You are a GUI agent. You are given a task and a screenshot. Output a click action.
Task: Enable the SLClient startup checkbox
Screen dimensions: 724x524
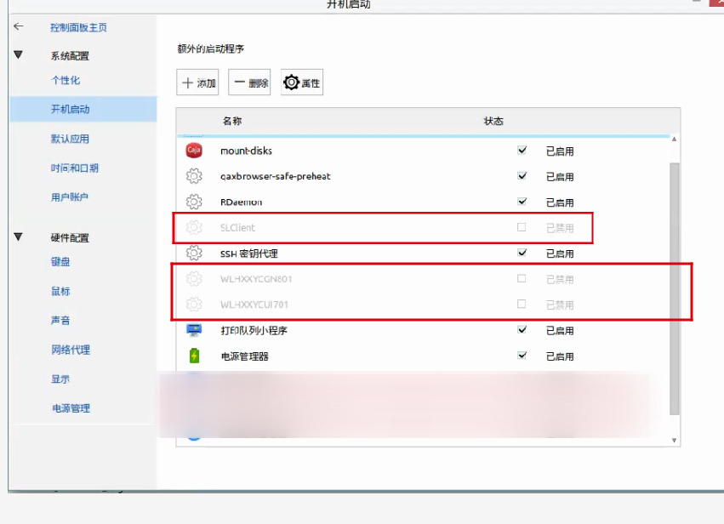(522, 227)
